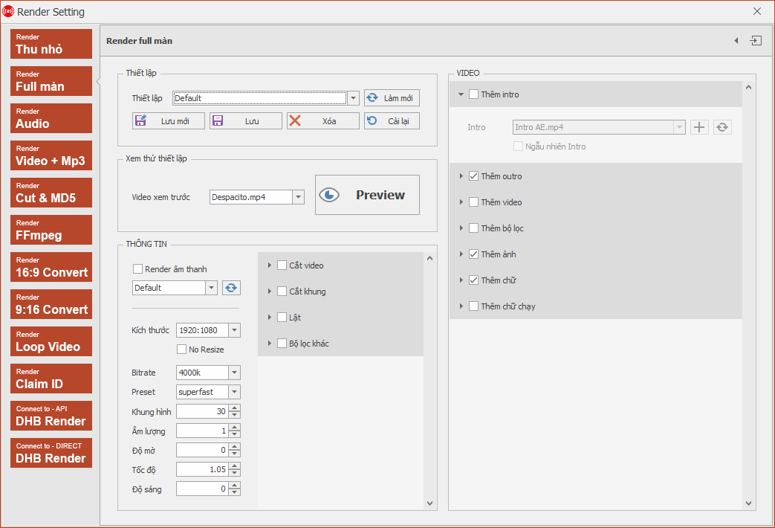Uncheck the Thêm outro checkbox
Viewport: 775px width, 528px height.
tap(473, 176)
